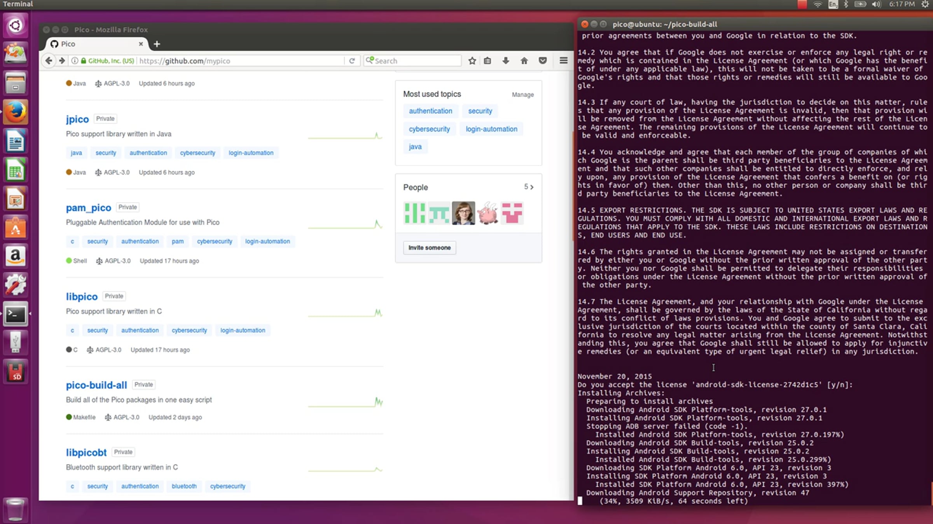Screen dimensions: 933x524
Task: Show bookmarks library clipboard icon
Action: click(x=487, y=61)
